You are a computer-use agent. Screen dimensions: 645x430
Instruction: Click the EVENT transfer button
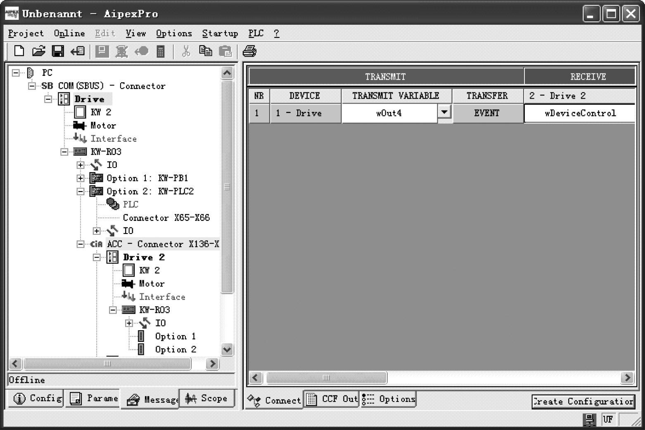click(x=487, y=113)
